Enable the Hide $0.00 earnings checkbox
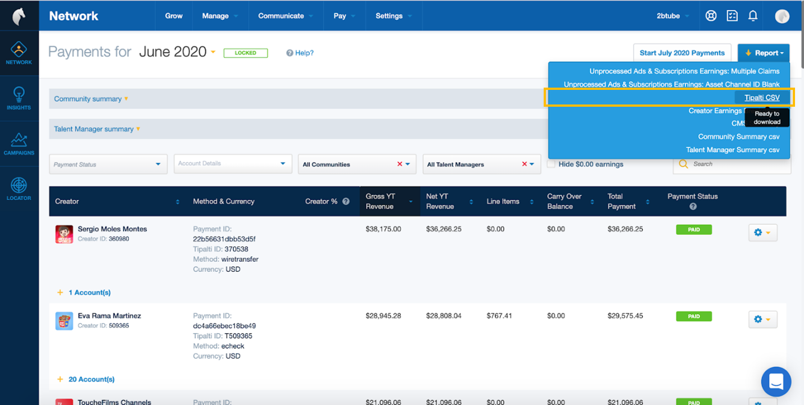 (x=552, y=164)
